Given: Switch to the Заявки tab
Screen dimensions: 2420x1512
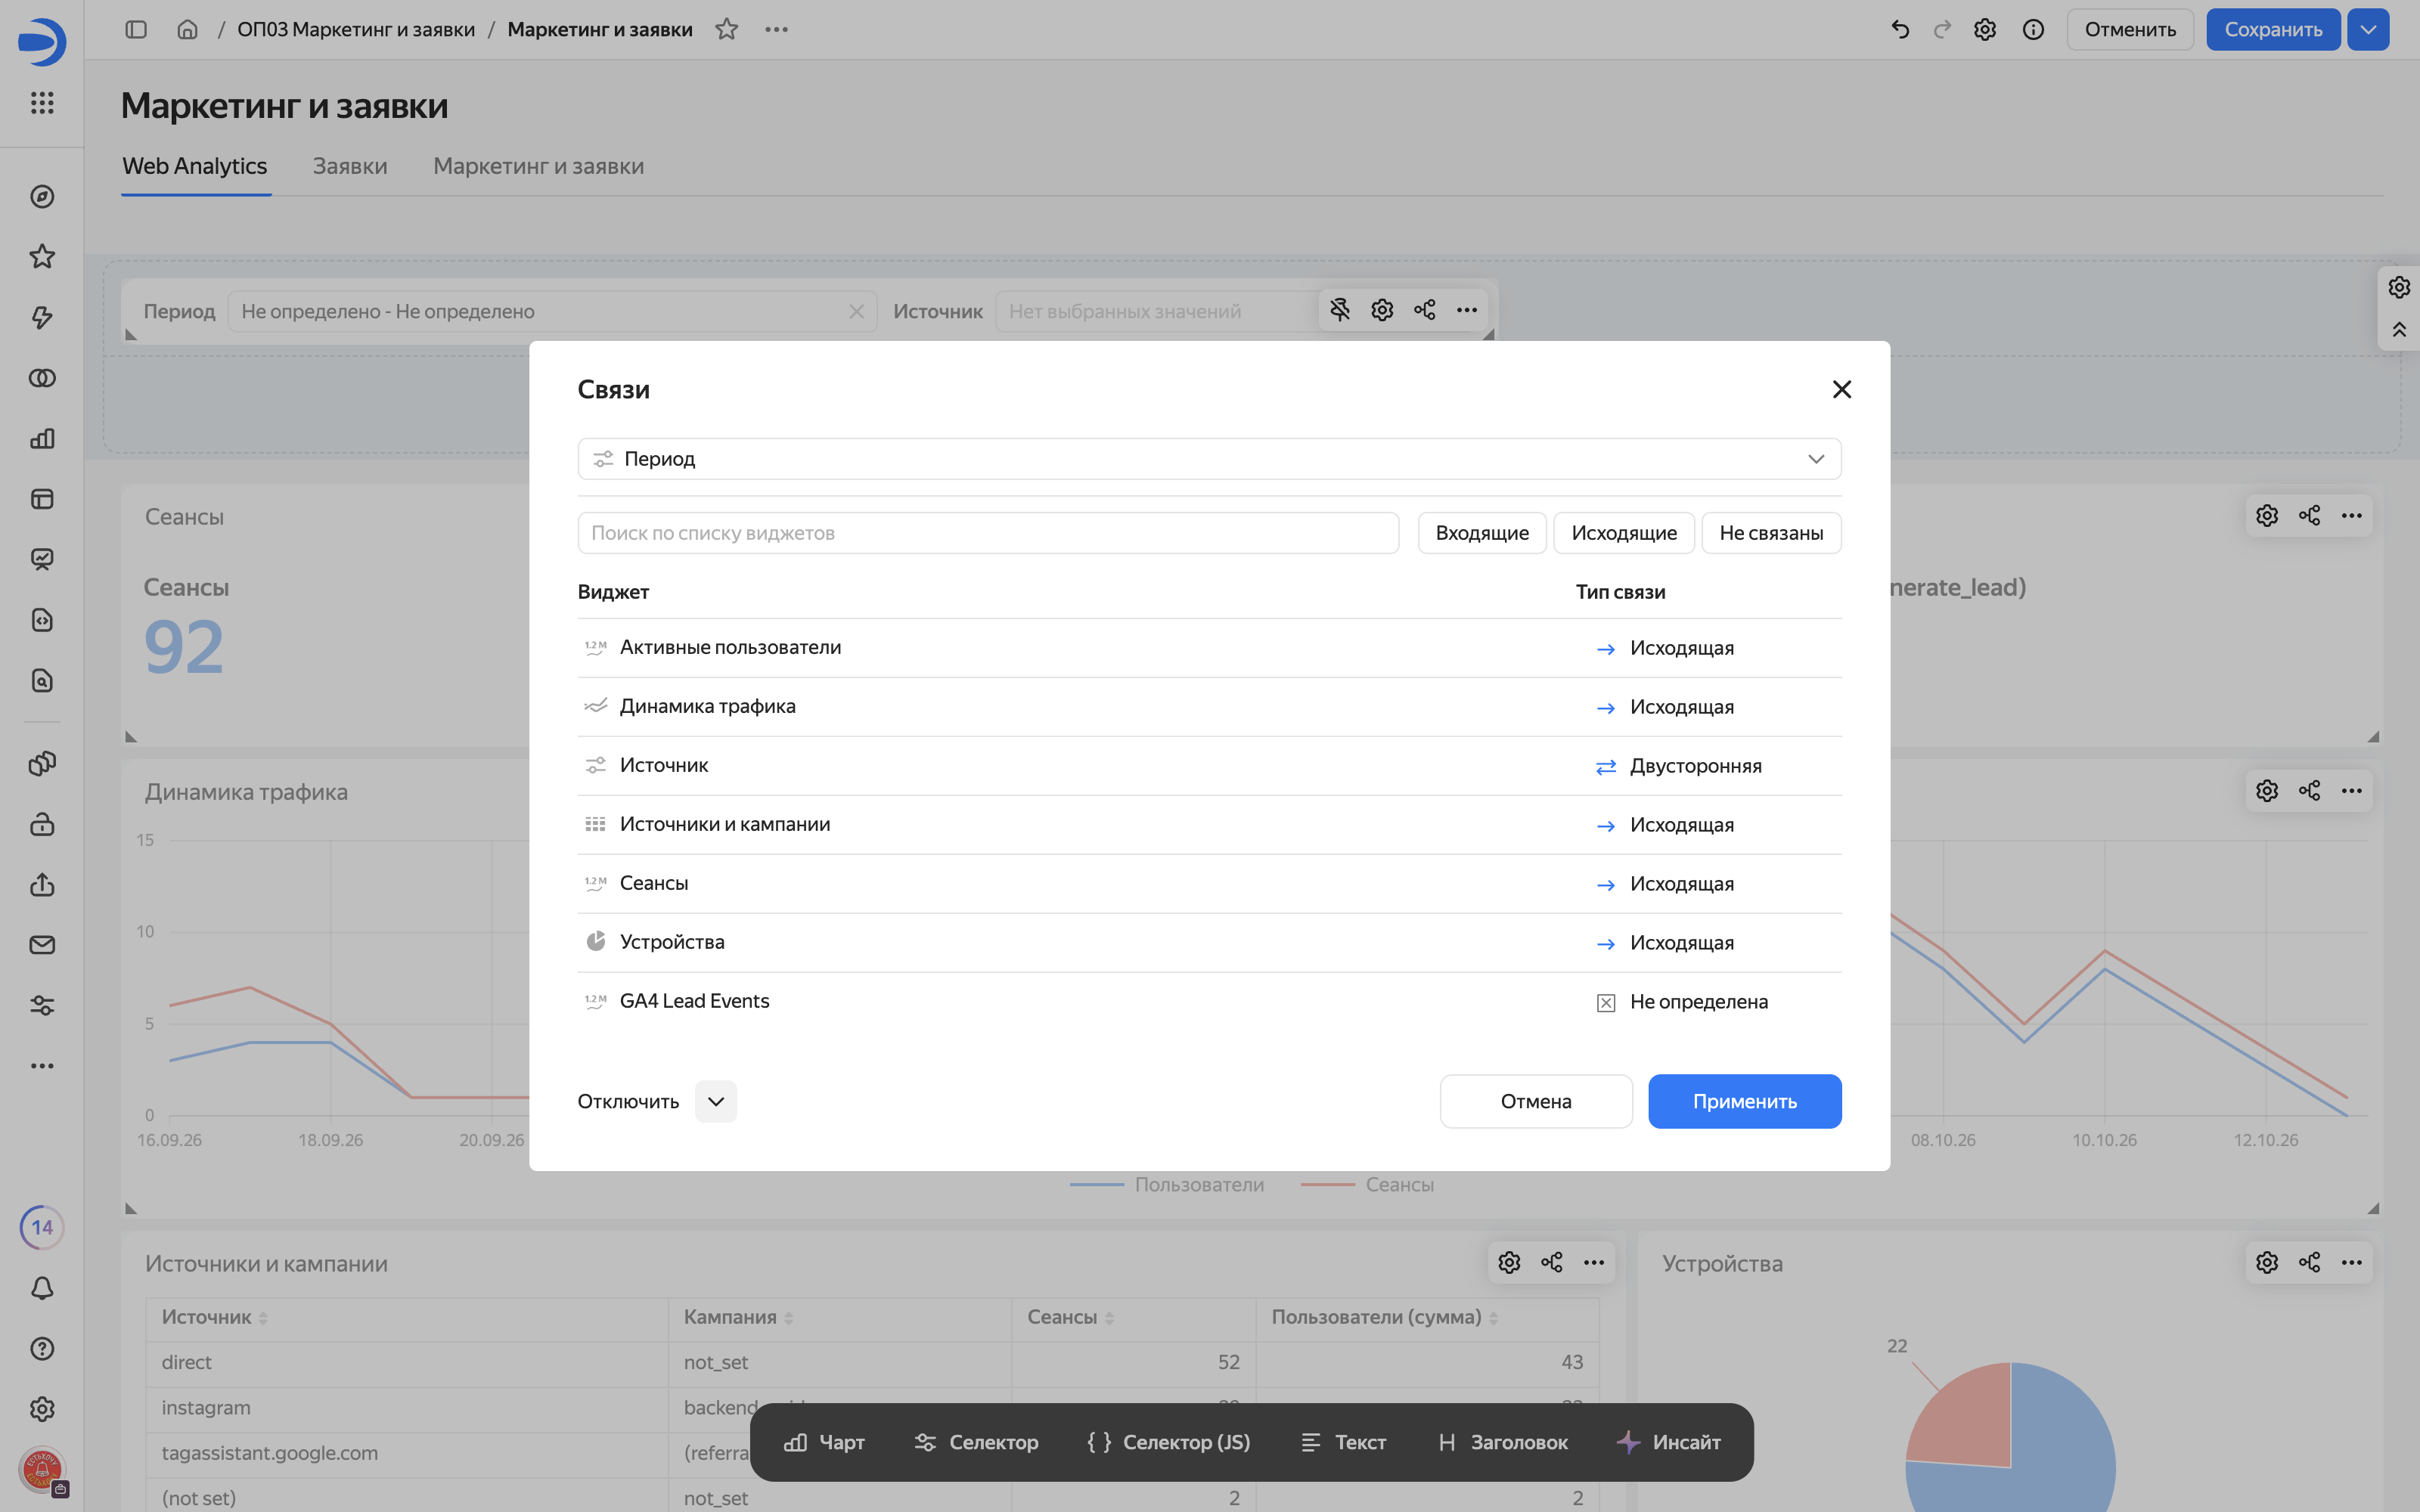Looking at the screenshot, I should (350, 166).
